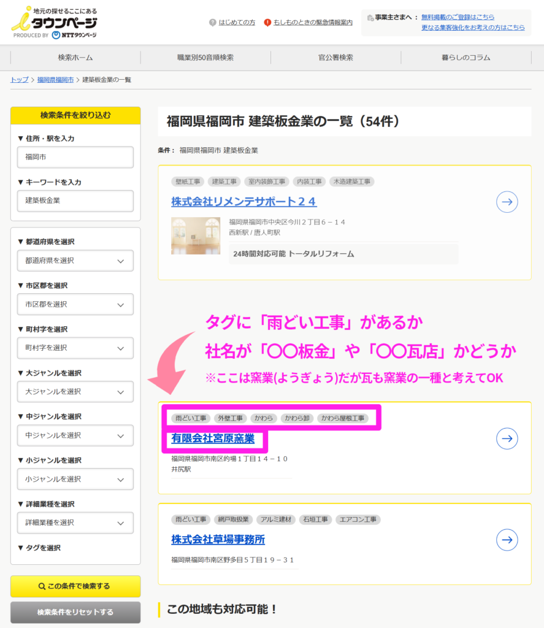Open the はじめての方 link

(x=237, y=23)
